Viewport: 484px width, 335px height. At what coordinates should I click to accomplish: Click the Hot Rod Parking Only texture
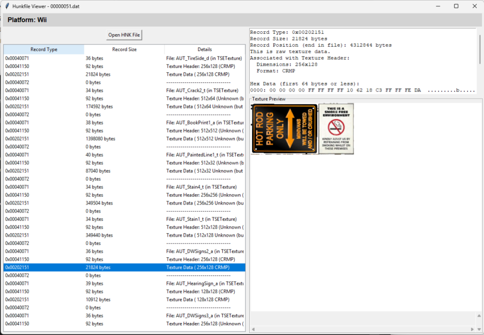click(x=285, y=129)
